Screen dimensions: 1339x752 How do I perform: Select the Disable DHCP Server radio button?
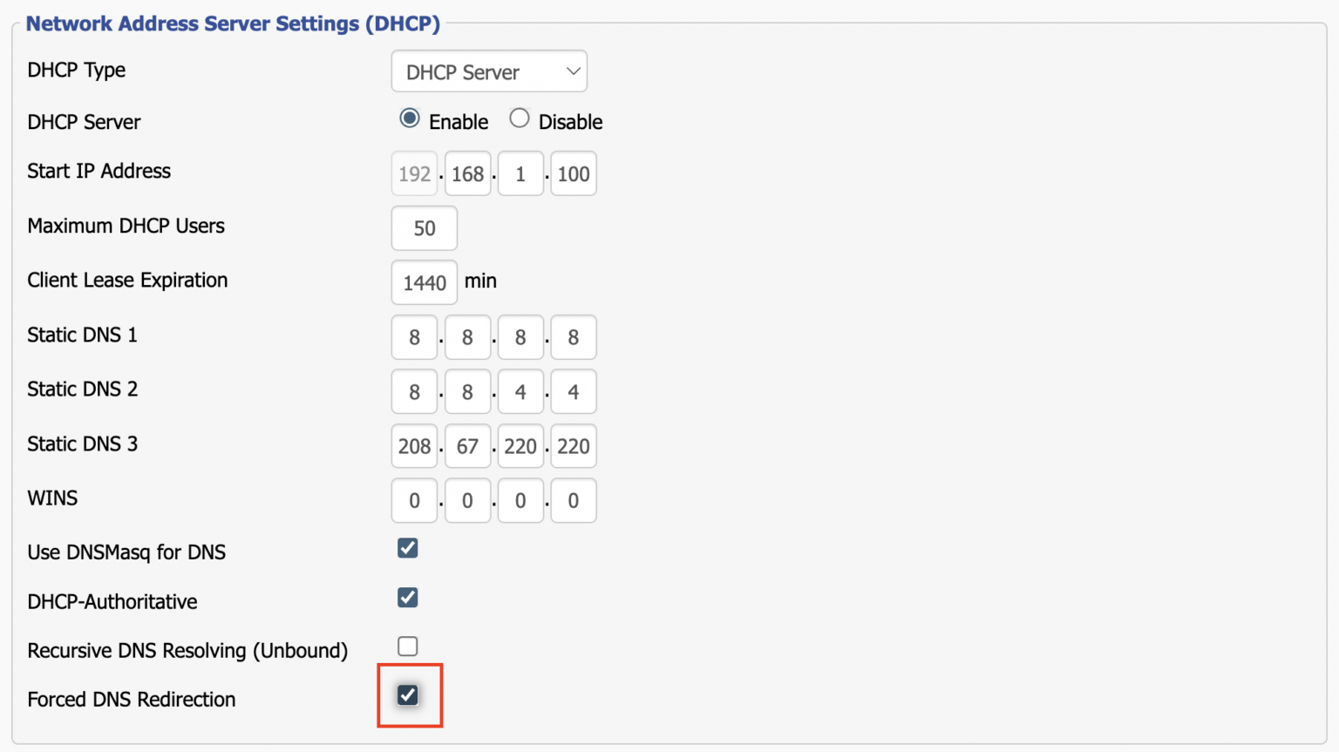pyautogui.click(x=520, y=119)
